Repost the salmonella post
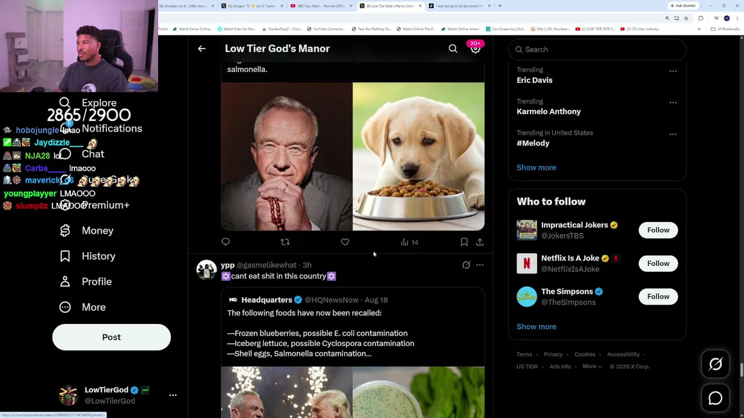 285,242
